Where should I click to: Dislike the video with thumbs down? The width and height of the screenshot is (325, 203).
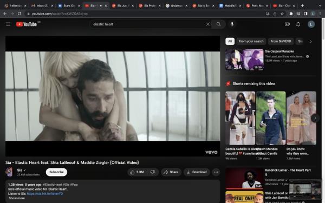[x=153, y=172]
